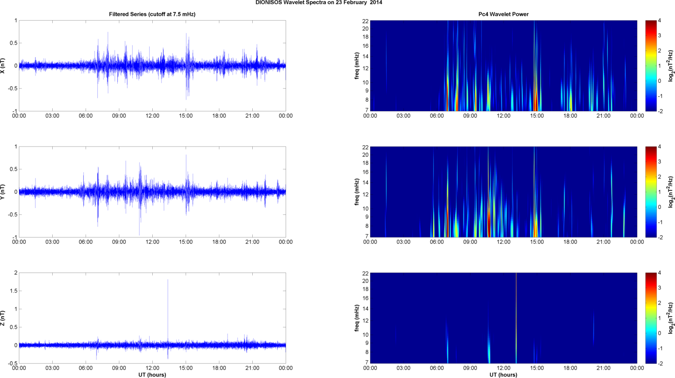The height and width of the screenshot is (378, 675).
Task: Select the 'Pc4 Wavelet Power' heading
Action: pos(503,14)
